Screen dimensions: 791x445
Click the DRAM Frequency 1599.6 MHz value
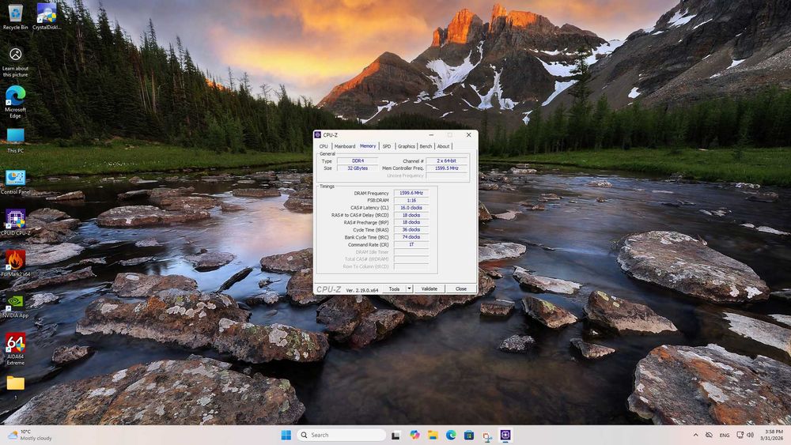(x=411, y=193)
